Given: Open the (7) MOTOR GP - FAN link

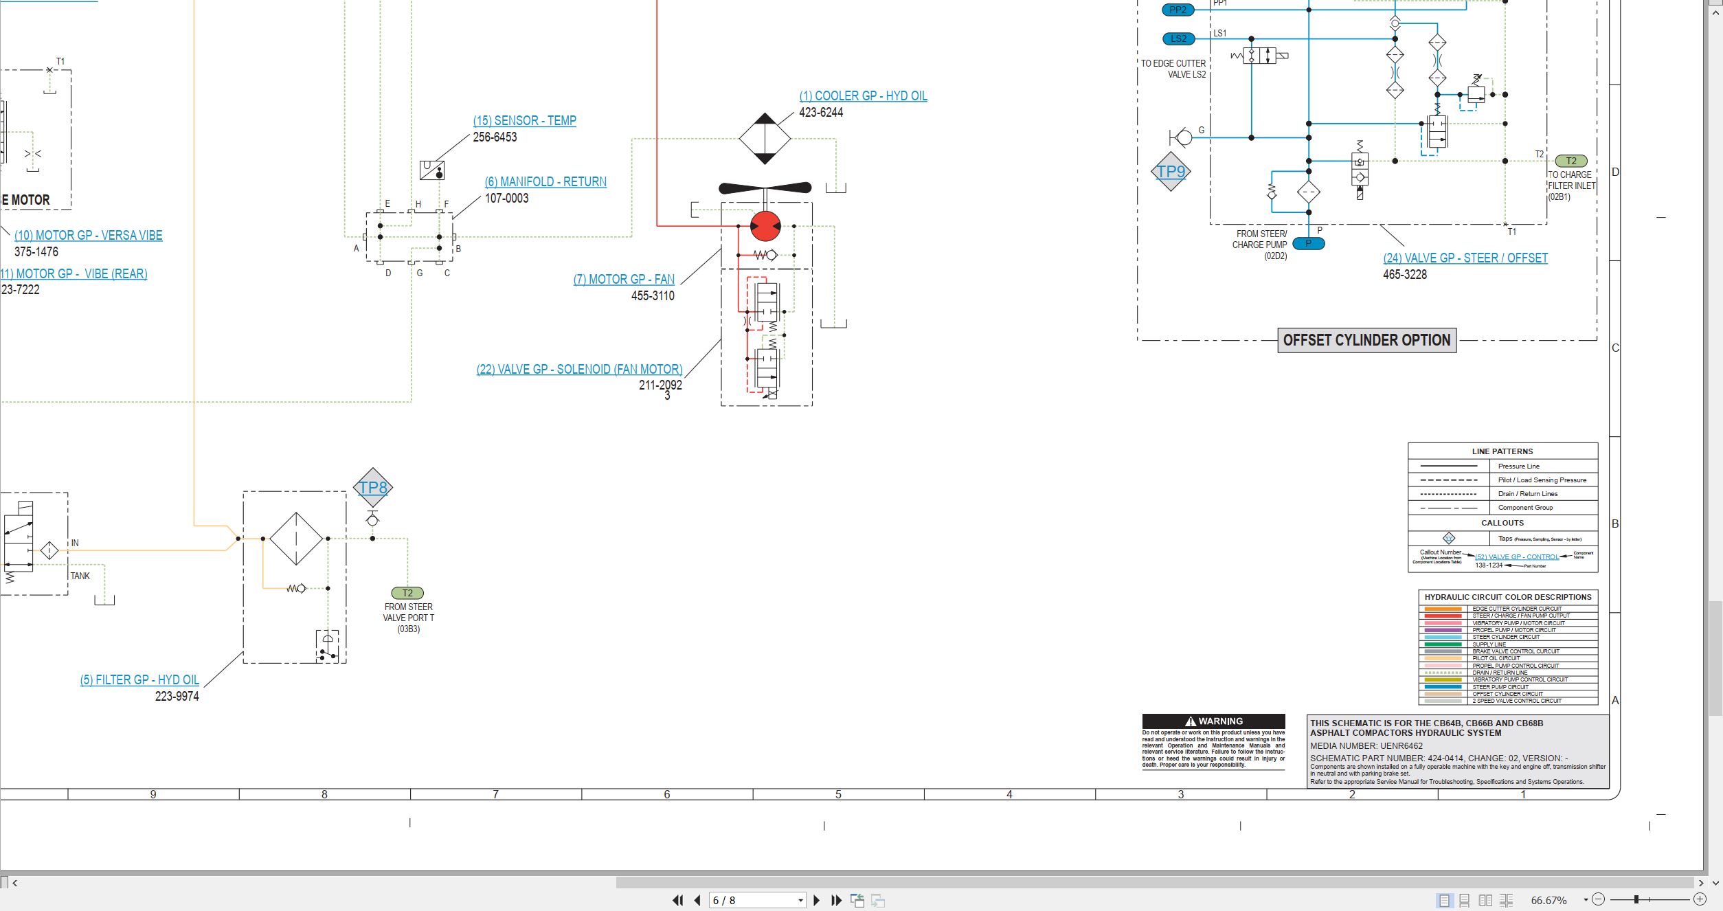Looking at the screenshot, I should pos(624,280).
